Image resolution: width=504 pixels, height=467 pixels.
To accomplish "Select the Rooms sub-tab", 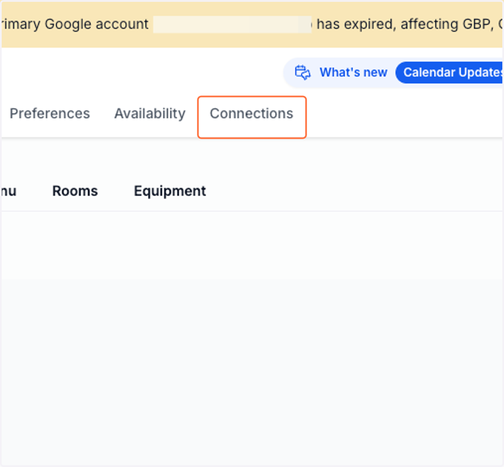I will click(75, 191).
